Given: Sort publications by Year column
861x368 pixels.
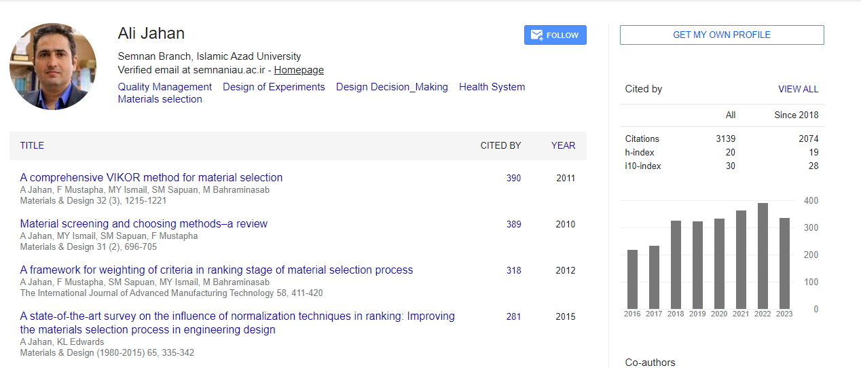Looking at the screenshot, I should click(563, 145).
